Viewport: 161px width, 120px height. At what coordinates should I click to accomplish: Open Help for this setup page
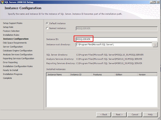click(x=150, y=114)
